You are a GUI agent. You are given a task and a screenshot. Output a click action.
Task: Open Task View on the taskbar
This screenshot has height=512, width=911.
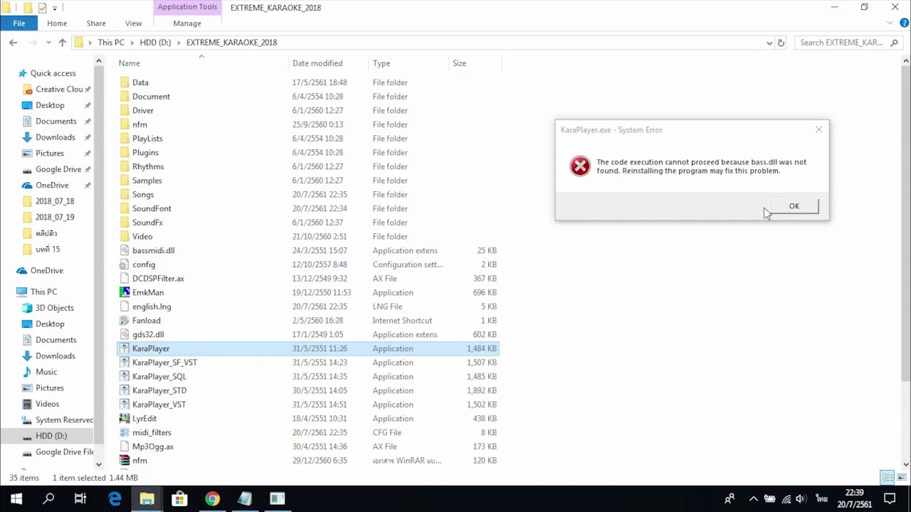coord(80,498)
